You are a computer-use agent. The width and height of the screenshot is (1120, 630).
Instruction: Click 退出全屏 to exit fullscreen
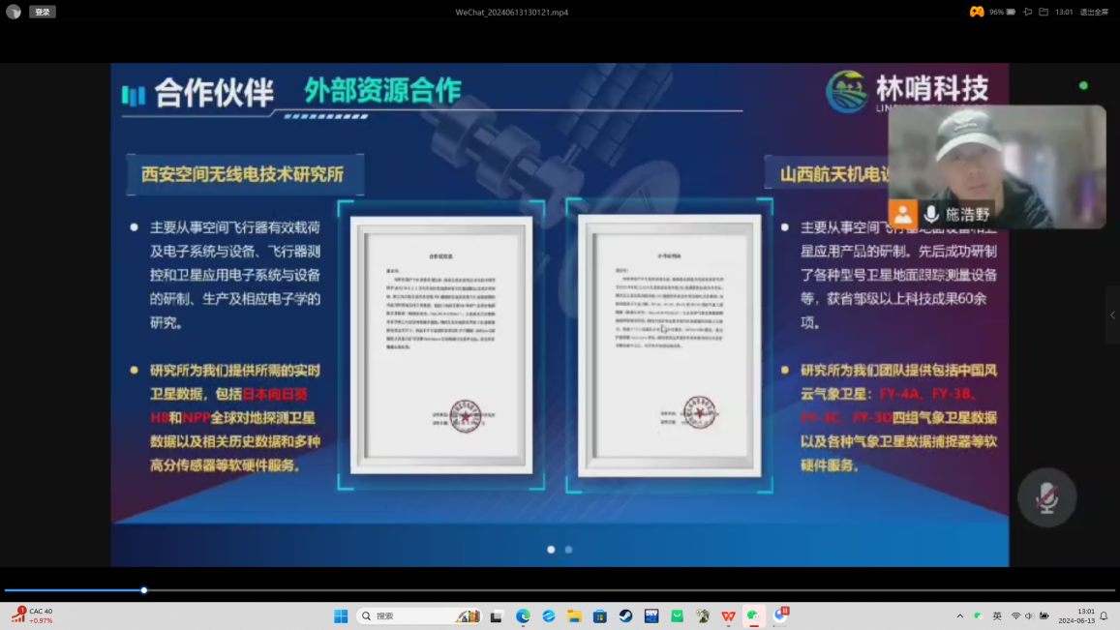pos(1094,13)
